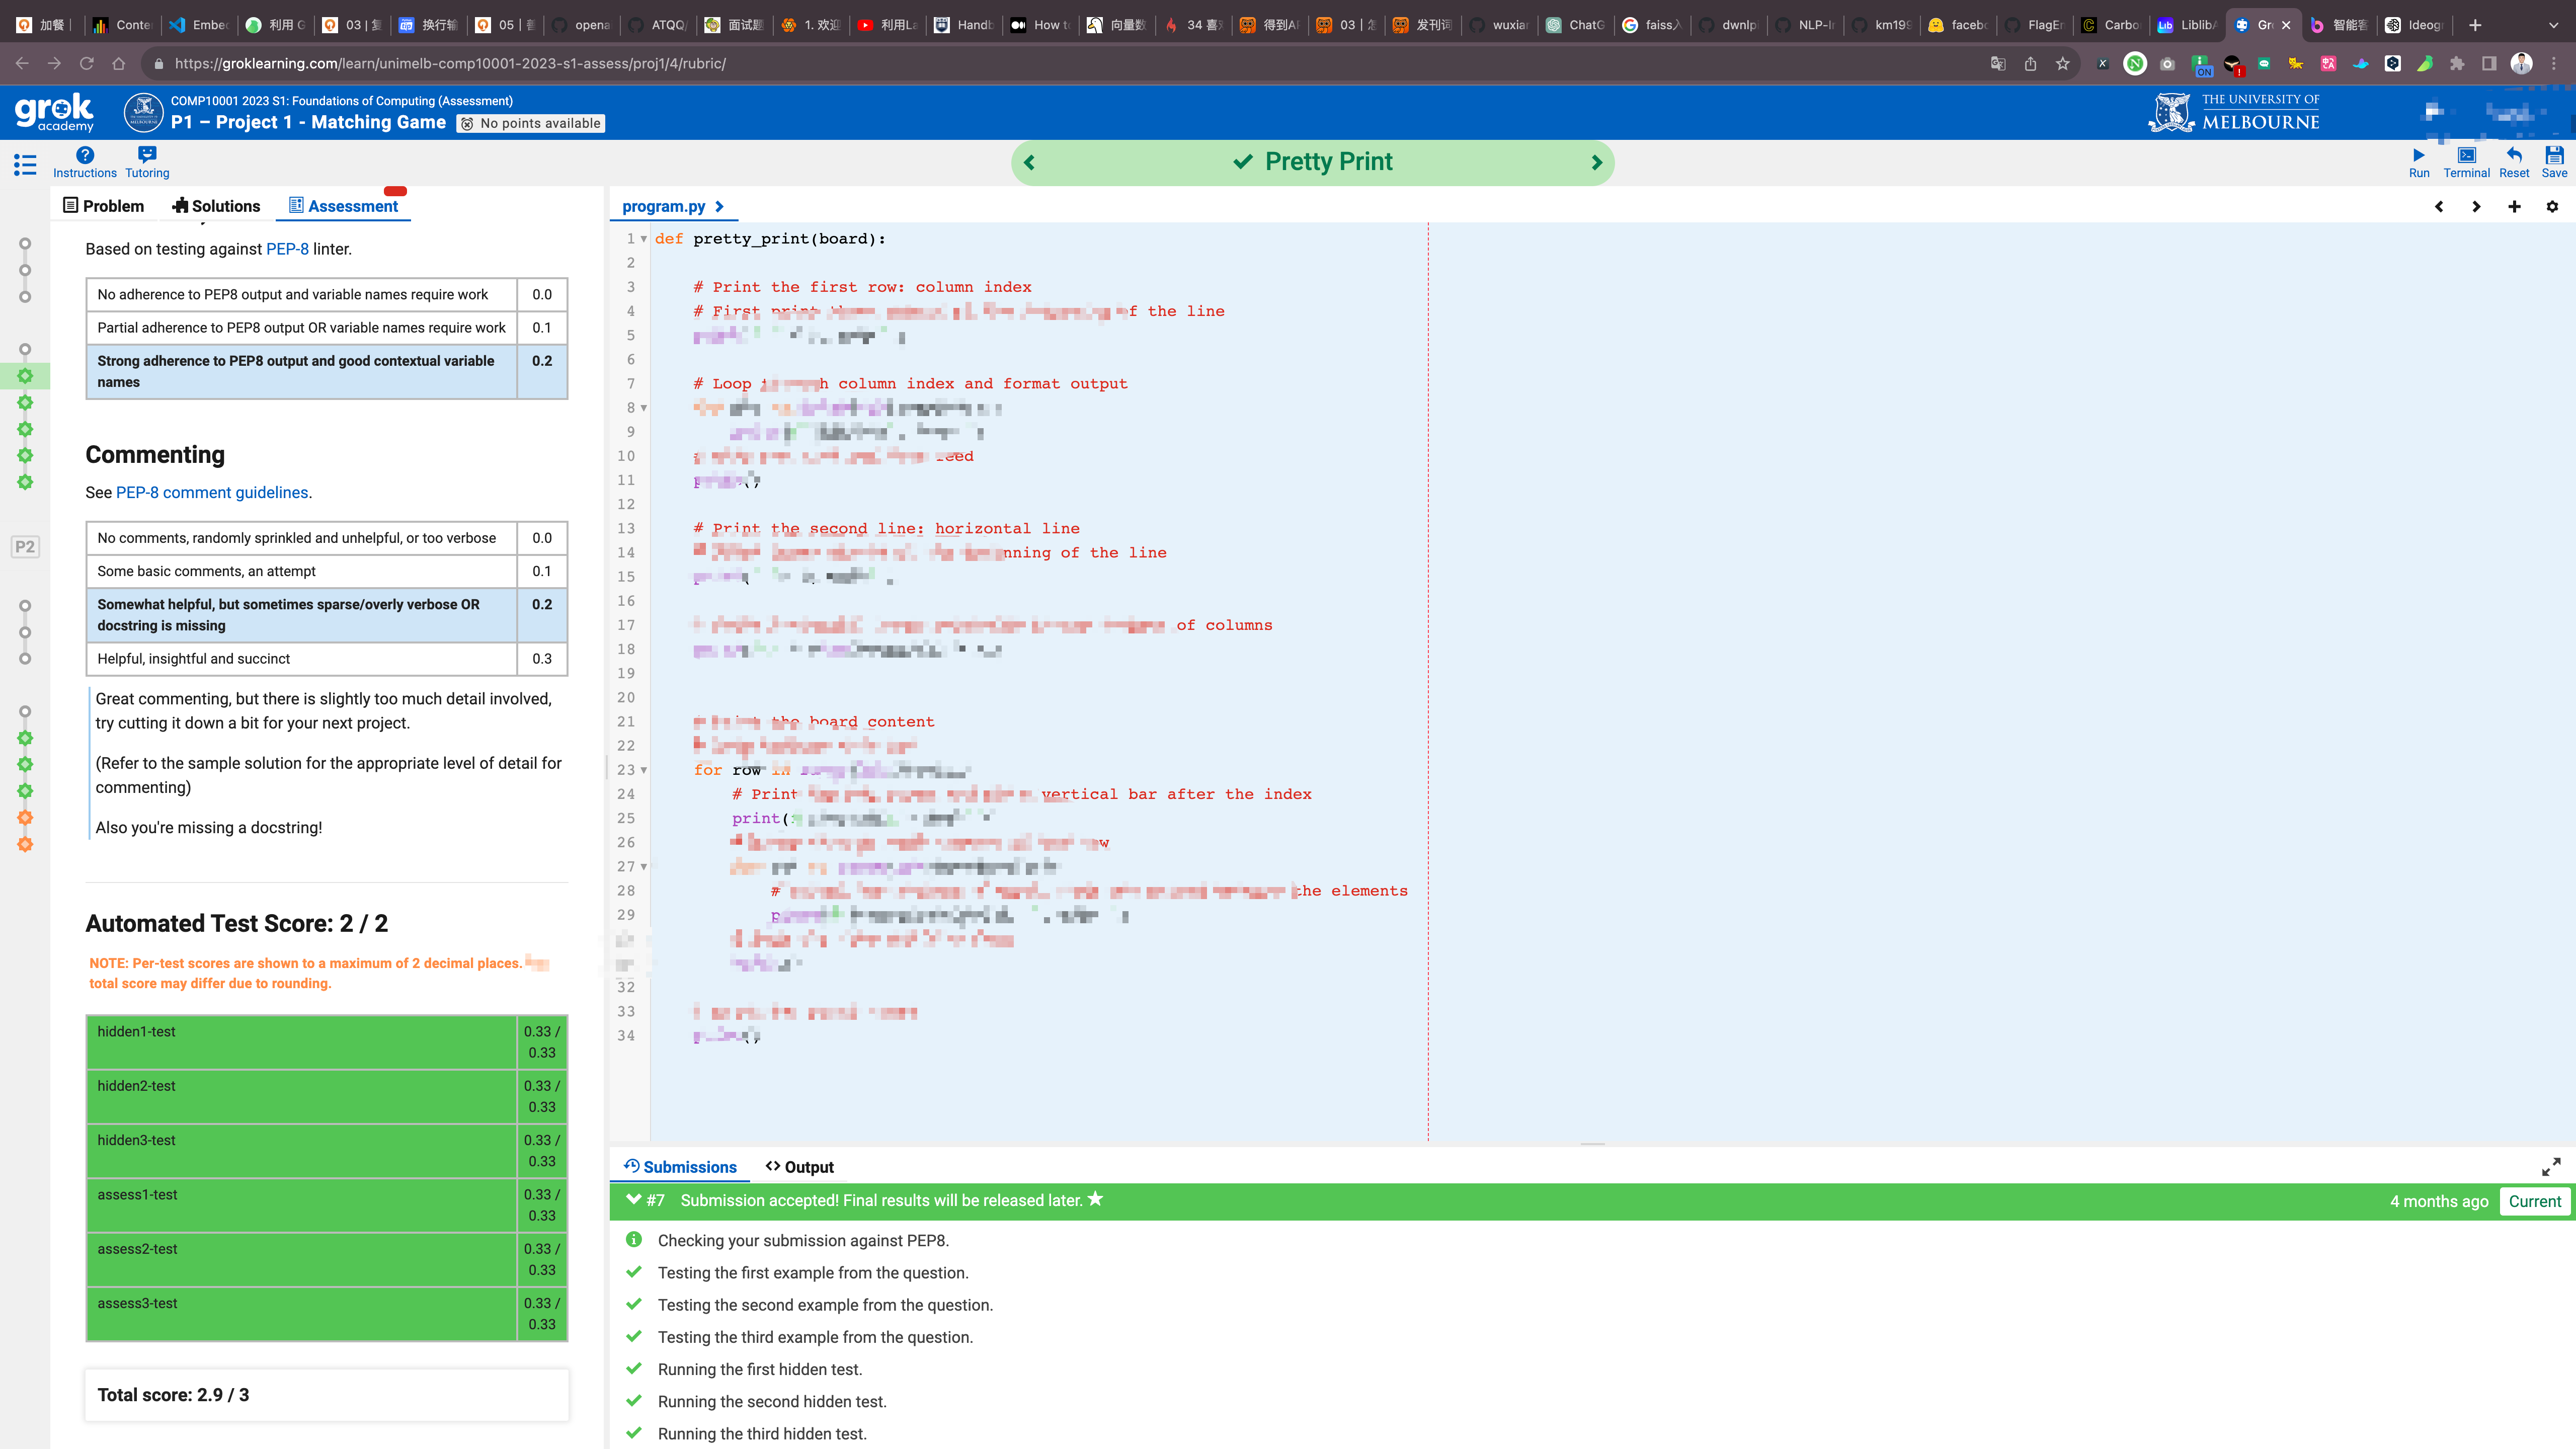Collapse the code fold at line 27

coord(644,867)
